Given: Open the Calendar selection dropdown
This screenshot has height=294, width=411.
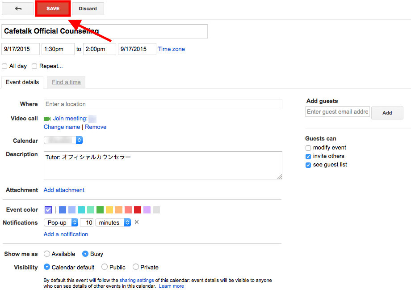Looking at the screenshot, I should (x=63, y=140).
